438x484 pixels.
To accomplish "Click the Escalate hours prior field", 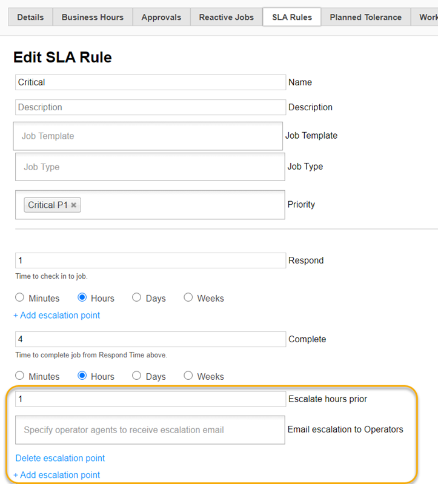I will [150, 399].
